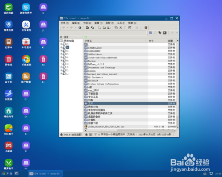The height and width of the screenshot is (177, 222).
Task: Click the new folder toolbar icon
Action: (104, 27)
